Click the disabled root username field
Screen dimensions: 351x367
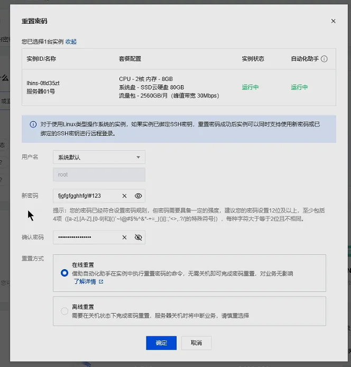click(99, 175)
